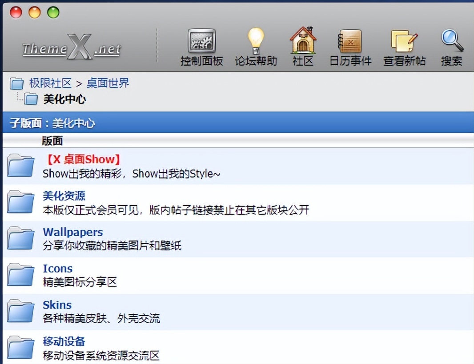
Task: Click folder icon for 美化资源 forum
Action: coord(20,202)
